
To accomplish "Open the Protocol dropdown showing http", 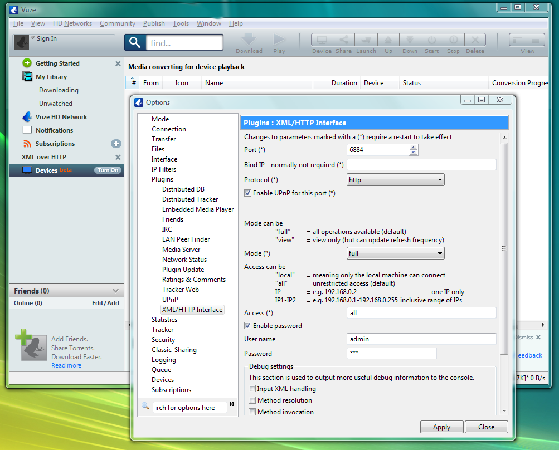I will [395, 180].
